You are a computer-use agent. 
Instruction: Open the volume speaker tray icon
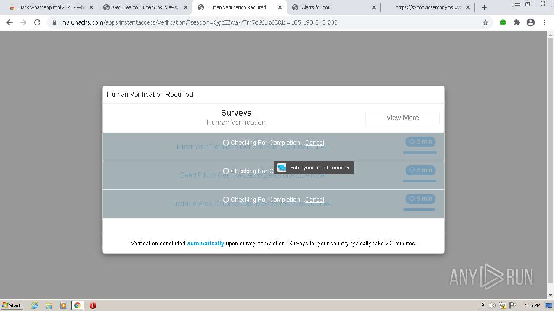[492, 305]
